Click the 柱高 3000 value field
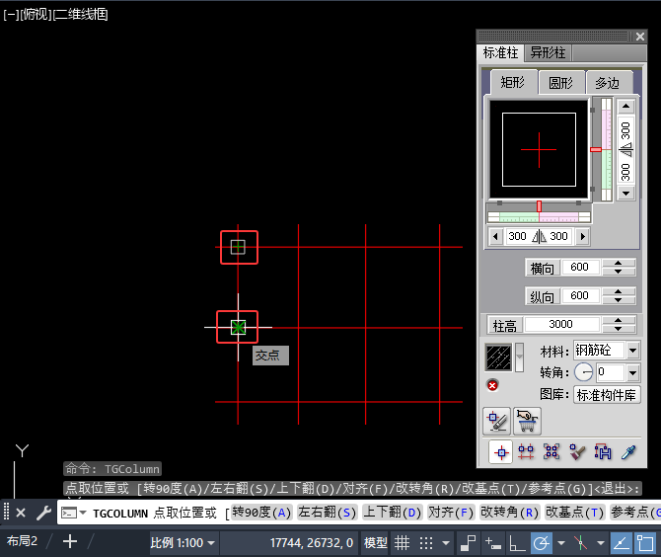Screen dimensions: 661x557 pyautogui.click(x=560, y=325)
